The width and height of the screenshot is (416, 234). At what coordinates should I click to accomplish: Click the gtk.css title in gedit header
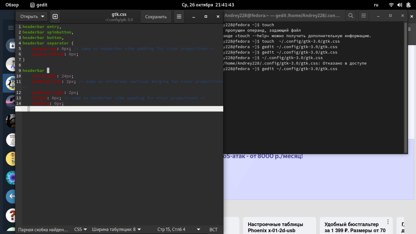click(x=119, y=14)
